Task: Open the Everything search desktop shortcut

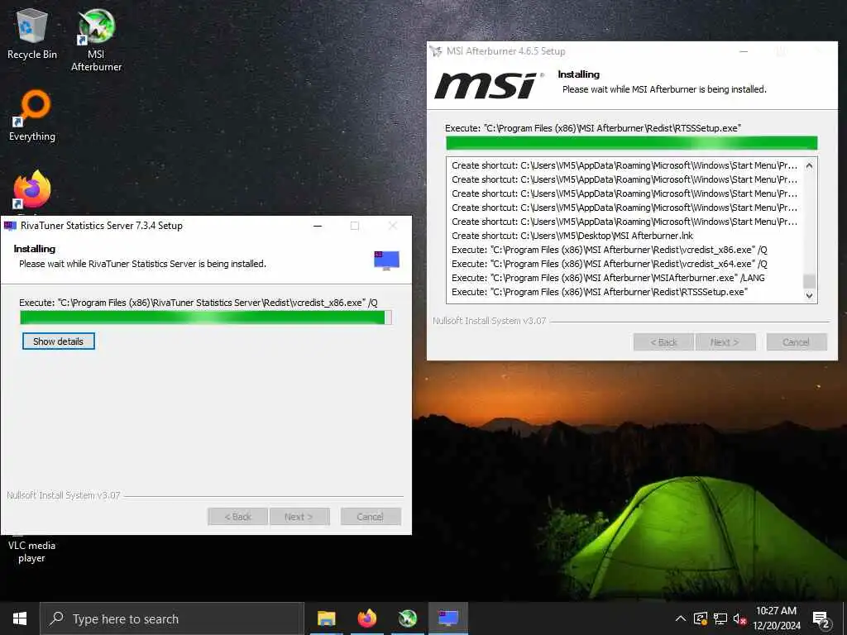Action: 32,116
